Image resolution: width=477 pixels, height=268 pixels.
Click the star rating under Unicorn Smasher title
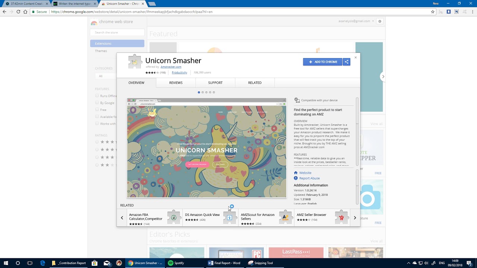[x=152, y=73]
